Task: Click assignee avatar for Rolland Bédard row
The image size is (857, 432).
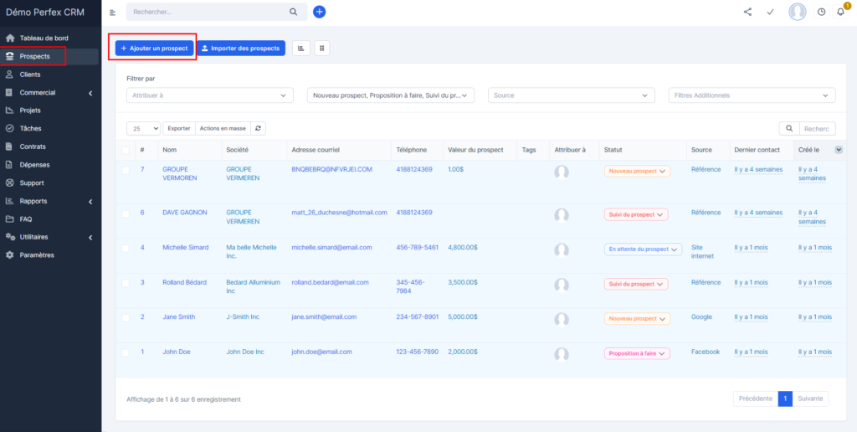Action: tap(562, 285)
